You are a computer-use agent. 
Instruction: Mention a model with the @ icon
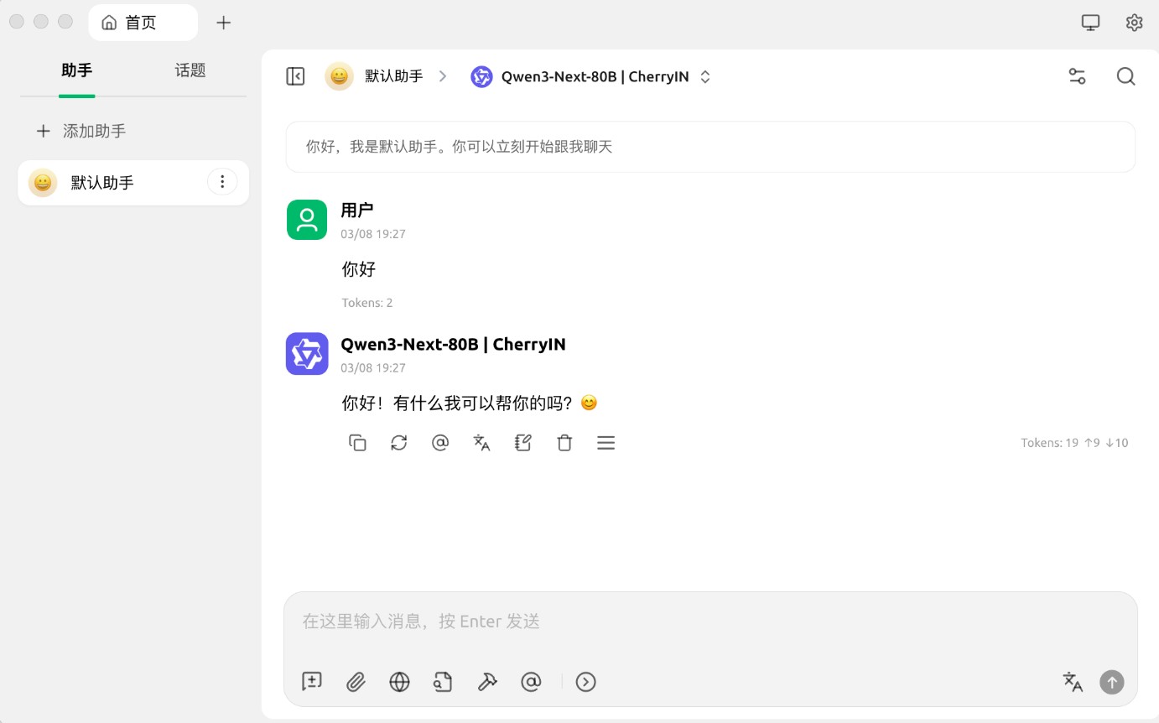[531, 682]
